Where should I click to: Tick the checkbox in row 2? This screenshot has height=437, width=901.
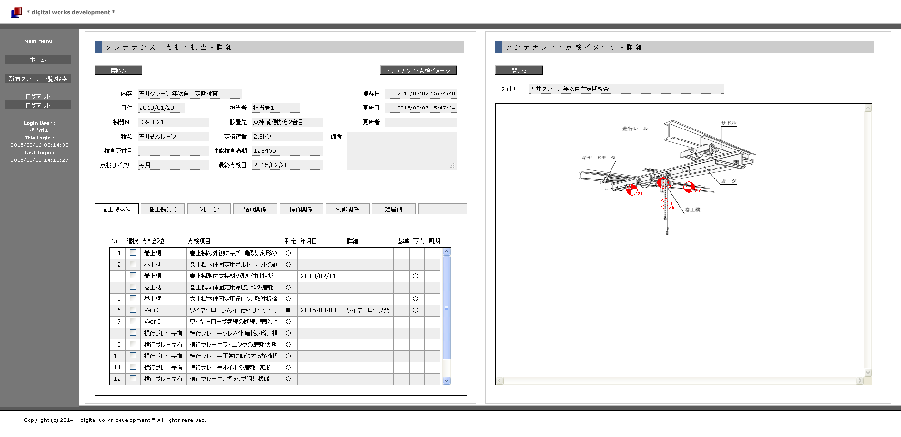point(133,264)
